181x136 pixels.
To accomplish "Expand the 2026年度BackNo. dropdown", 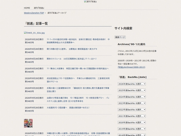I will [x=132, y=84].
